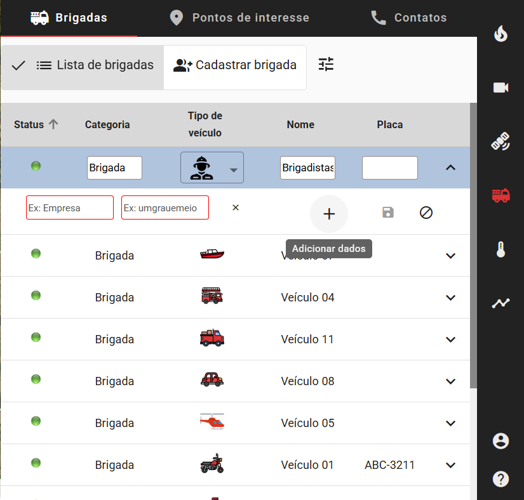Collapse the Brigadistas row chevron
The width and height of the screenshot is (524, 500).
point(450,168)
